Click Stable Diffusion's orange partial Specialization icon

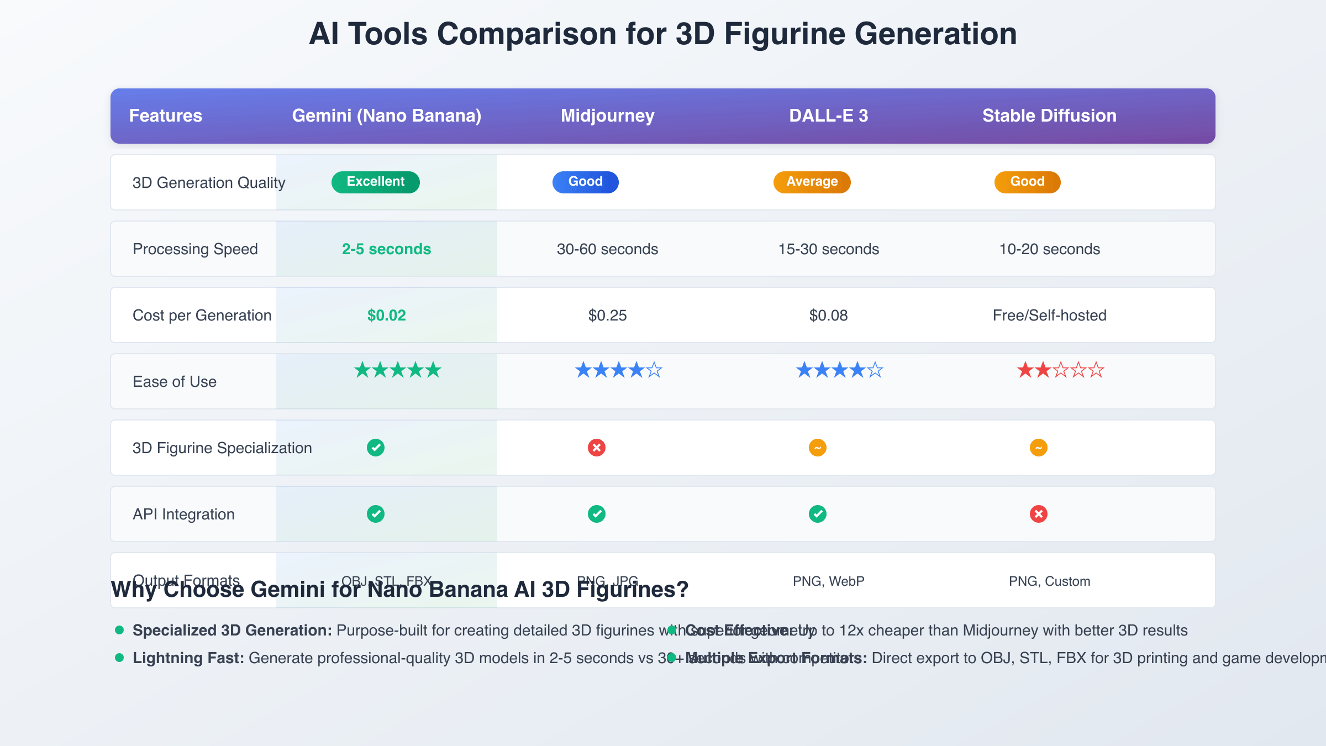tap(1039, 448)
